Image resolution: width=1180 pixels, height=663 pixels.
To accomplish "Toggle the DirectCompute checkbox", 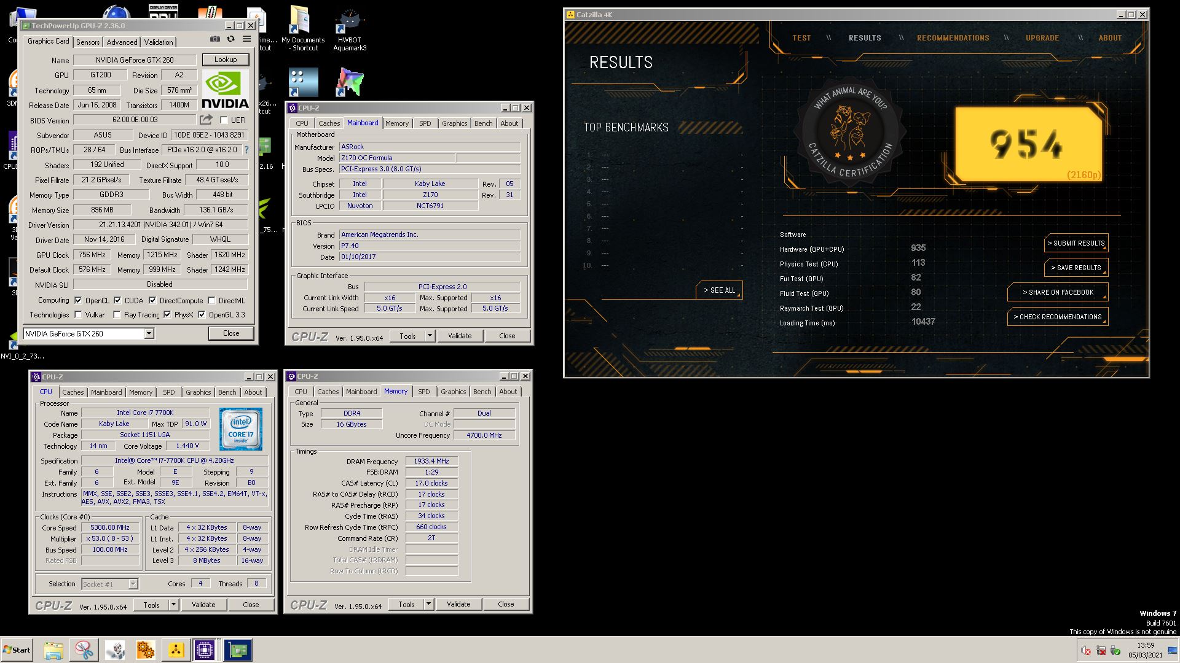I will coord(152,300).
